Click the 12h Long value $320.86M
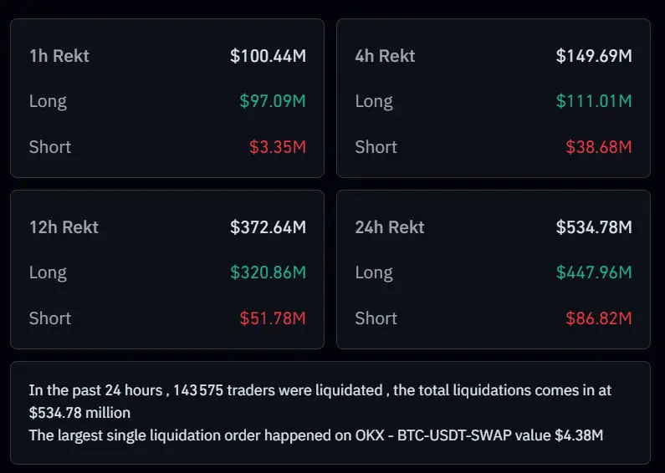This screenshot has width=665, height=473. point(268,272)
